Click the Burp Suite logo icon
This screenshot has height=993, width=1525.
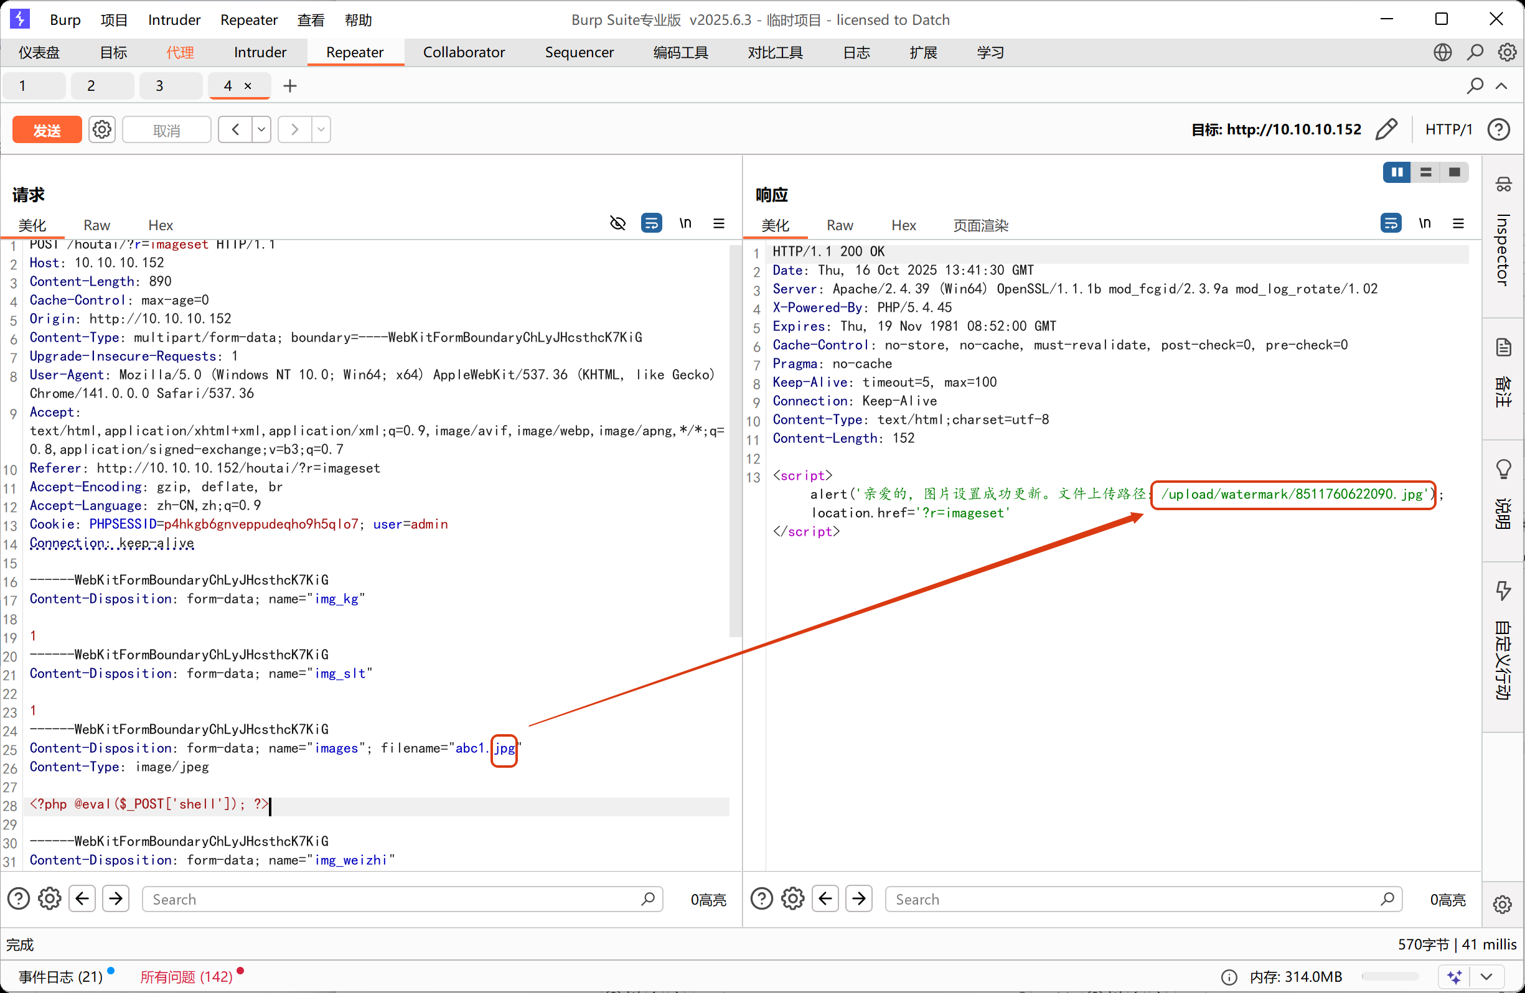(x=19, y=19)
